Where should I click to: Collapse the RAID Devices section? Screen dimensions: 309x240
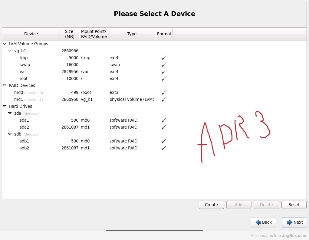[x=5, y=85]
